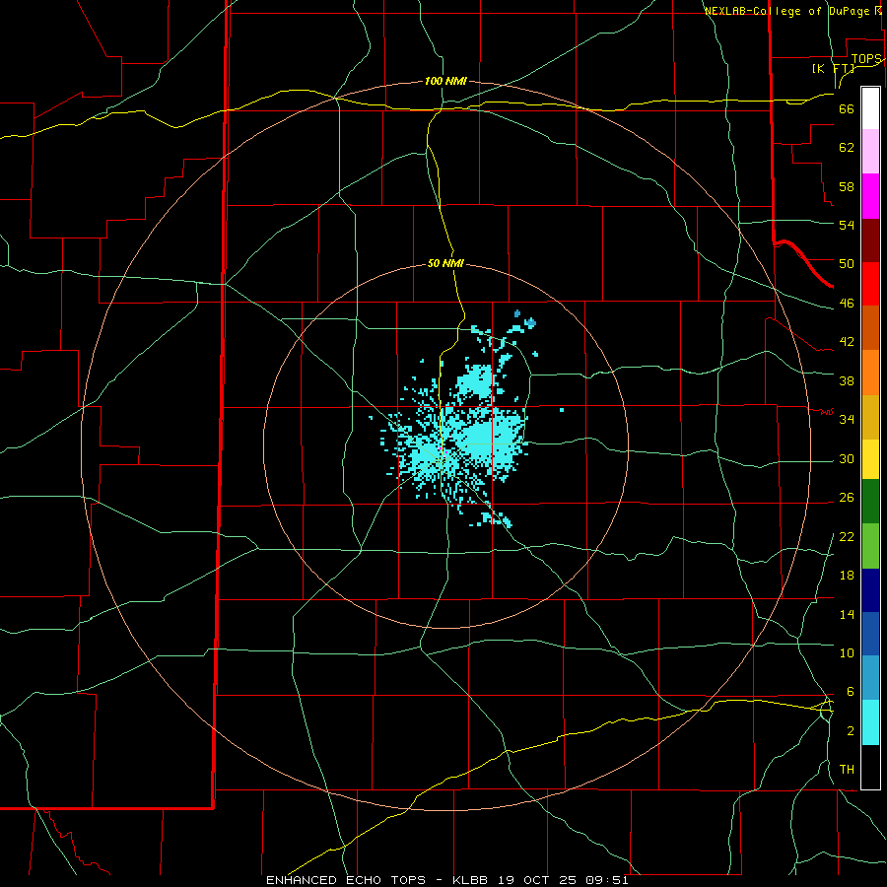The image size is (887, 887).
Task: Click the 66 value on the scale
Action: 847,109
